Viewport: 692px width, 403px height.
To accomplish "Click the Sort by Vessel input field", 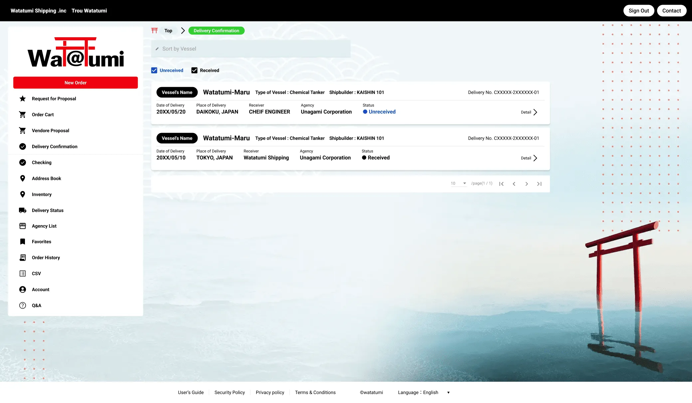I will [x=251, y=49].
